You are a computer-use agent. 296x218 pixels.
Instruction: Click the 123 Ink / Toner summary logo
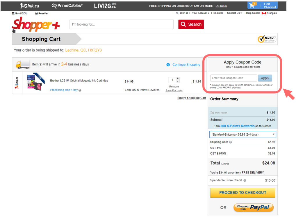(219, 113)
